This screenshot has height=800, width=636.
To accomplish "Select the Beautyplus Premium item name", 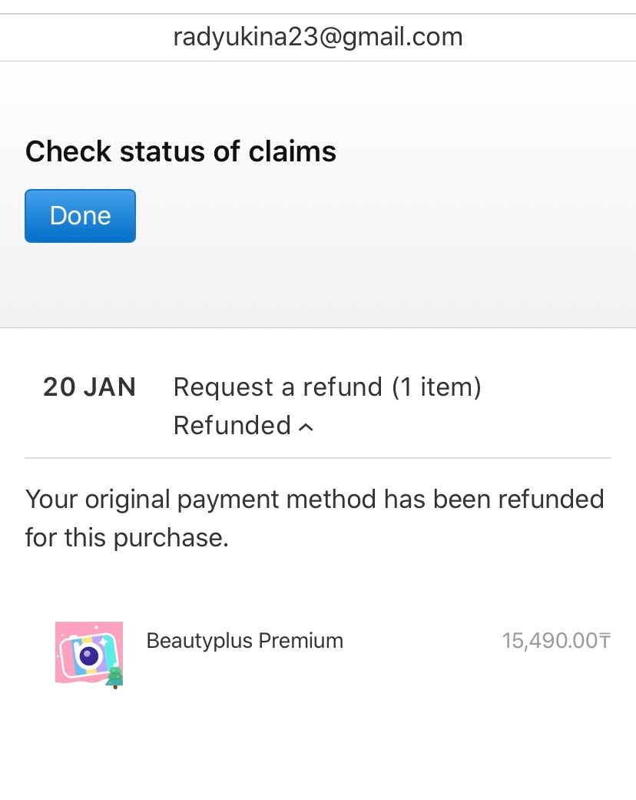I will click(244, 641).
